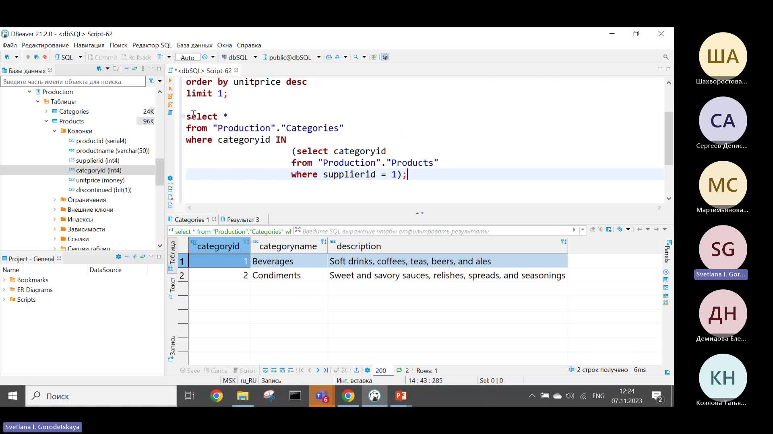Expand the Categories table node
773x434 pixels.
[x=46, y=111]
